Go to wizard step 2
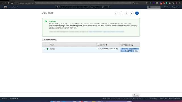Viewport: 182px width, 102px height. pos(121,13)
